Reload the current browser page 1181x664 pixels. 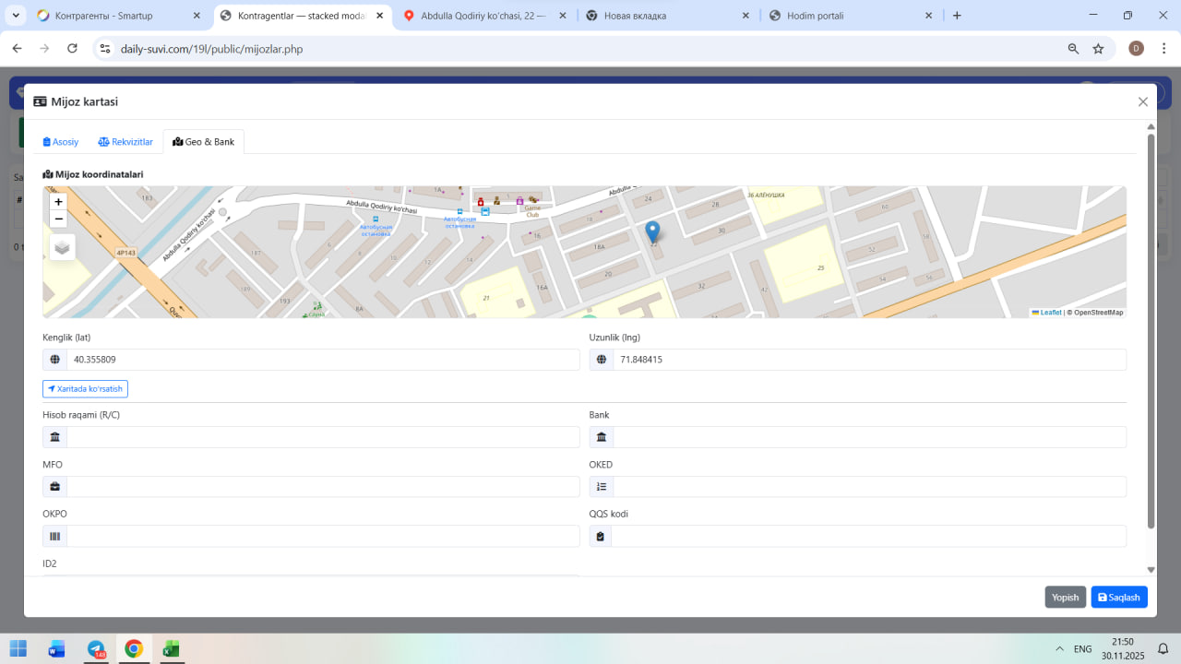(x=72, y=49)
